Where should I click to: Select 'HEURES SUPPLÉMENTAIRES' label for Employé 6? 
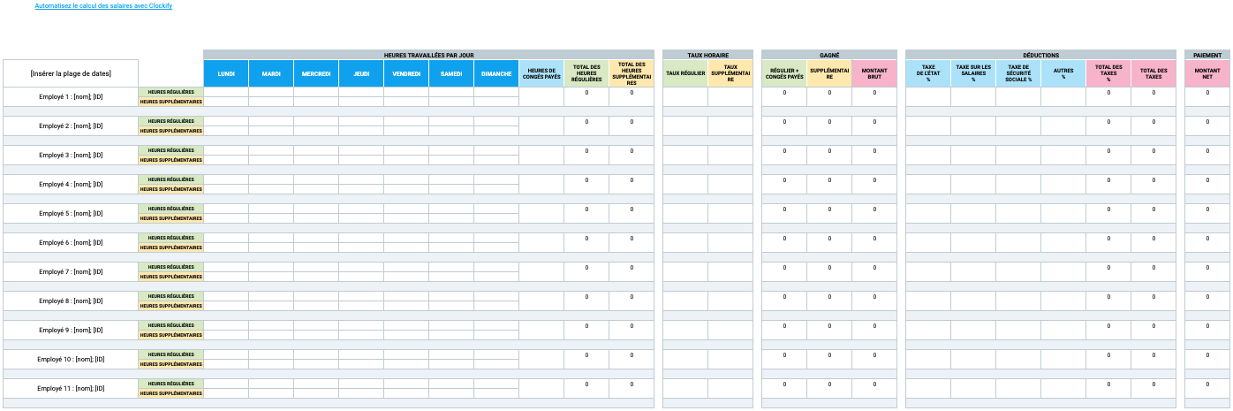[171, 247]
